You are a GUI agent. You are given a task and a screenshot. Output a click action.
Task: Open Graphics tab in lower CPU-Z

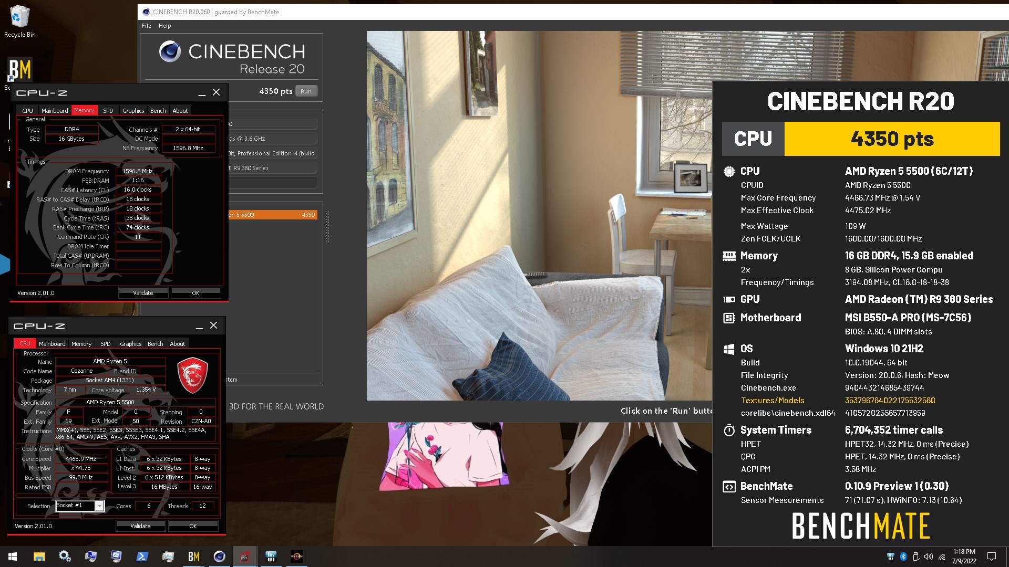click(130, 344)
